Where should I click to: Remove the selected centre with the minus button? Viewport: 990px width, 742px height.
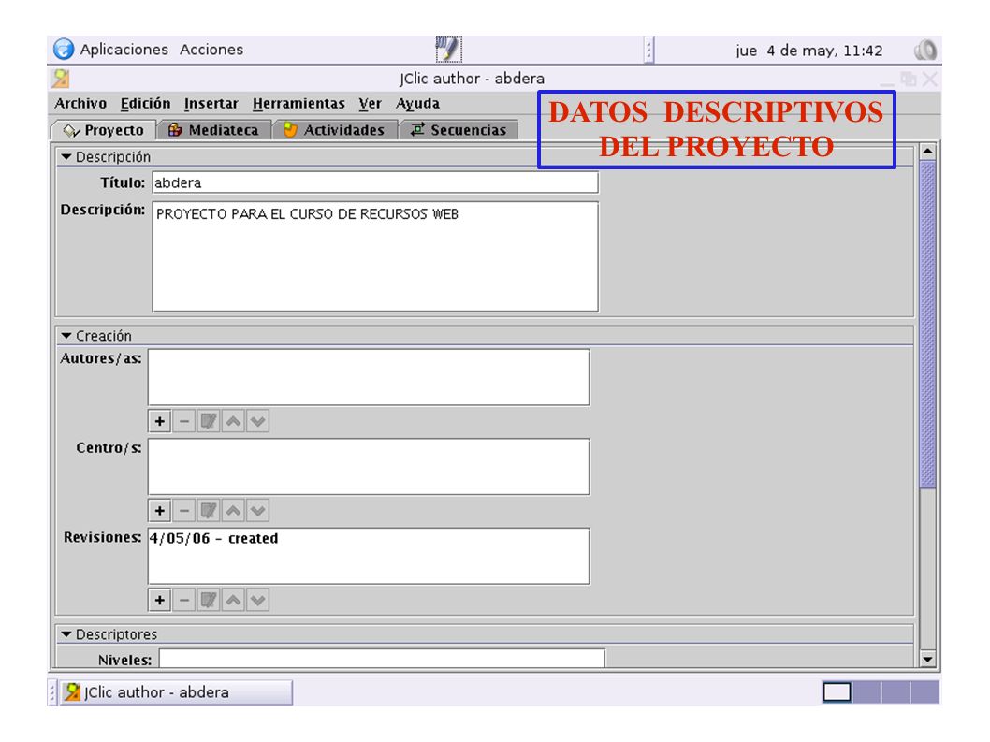point(184,510)
